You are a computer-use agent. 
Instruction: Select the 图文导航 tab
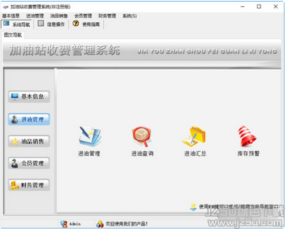tap(13, 35)
